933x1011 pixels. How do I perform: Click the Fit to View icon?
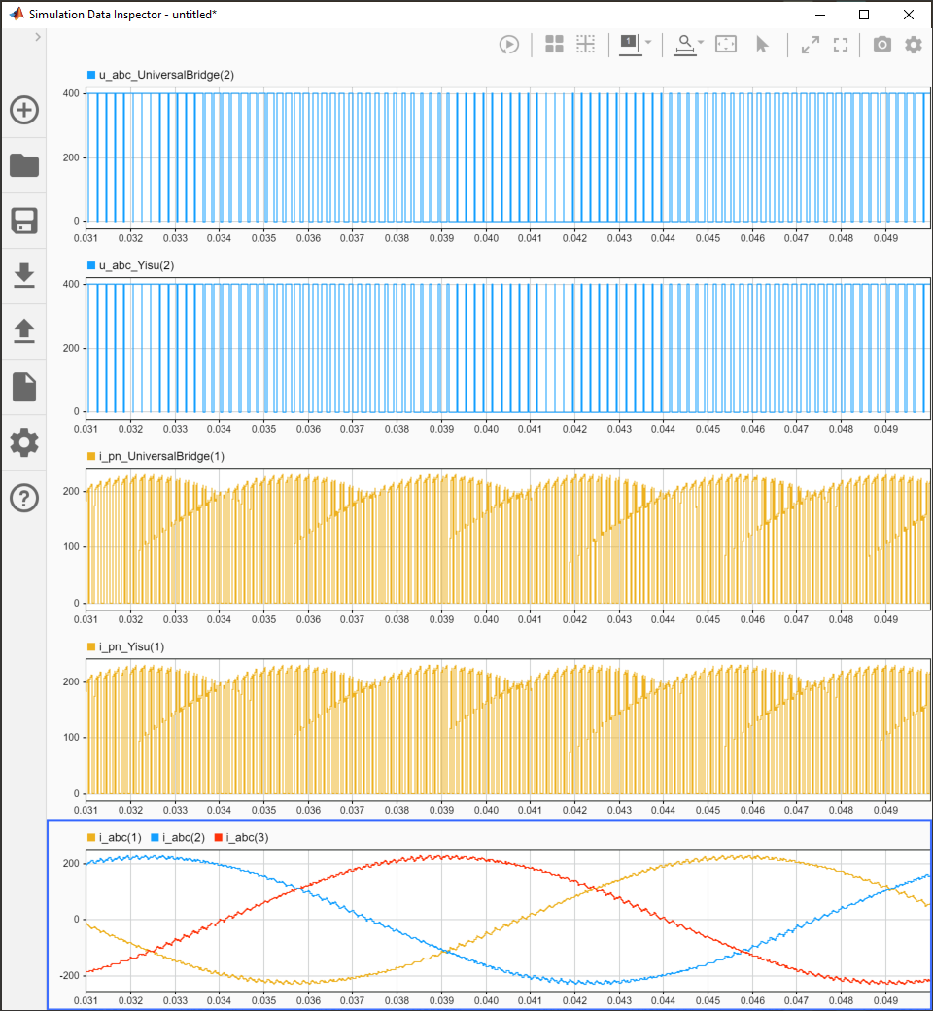coord(726,44)
